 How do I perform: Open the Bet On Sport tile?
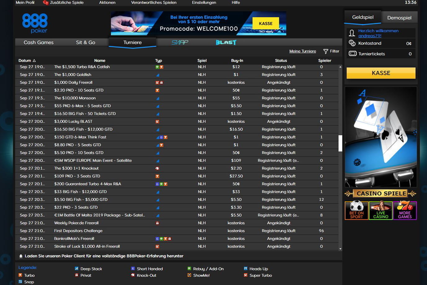pos(356,211)
